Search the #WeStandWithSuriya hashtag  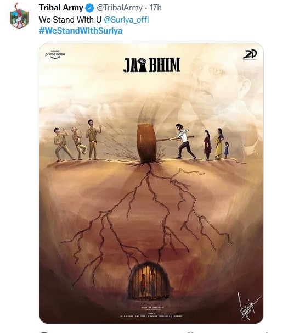tap(81, 31)
